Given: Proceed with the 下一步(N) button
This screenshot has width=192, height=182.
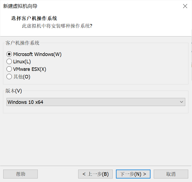Looking at the screenshot, I should 133,174.
